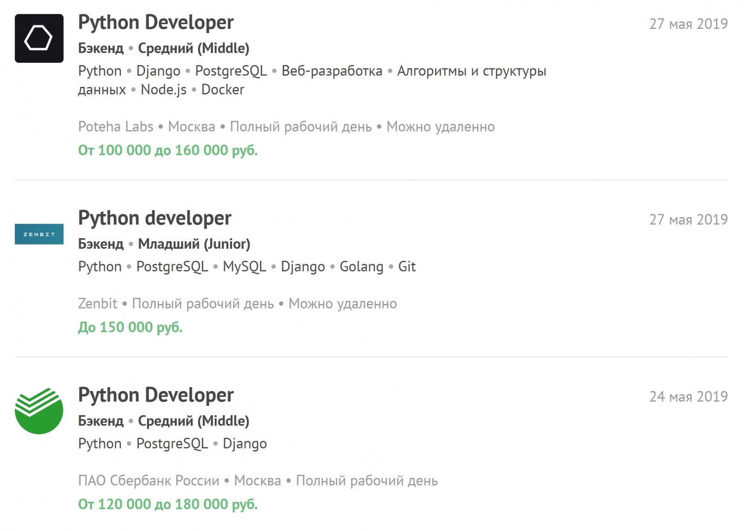Image resolution: width=744 pixels, height=531 pixels.
Task: Click the 27 мая 2019 date on Zenbit posting
Action: tap(689, 219)
